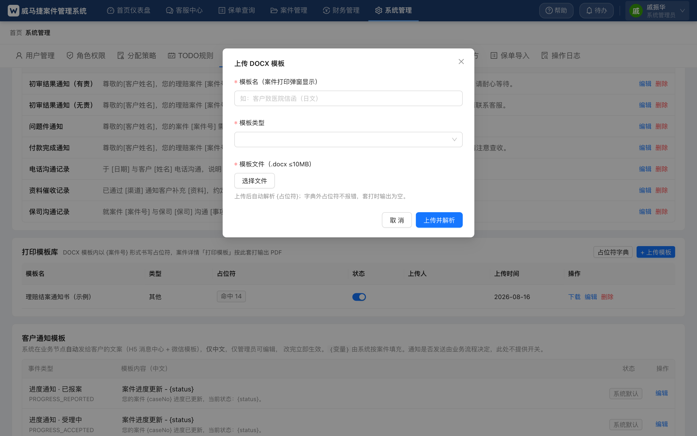This screenshot has width=697, height=436.
Task: Click 删除 for 理赔结案通知书（示例）
Action: [x=607, y=297]
